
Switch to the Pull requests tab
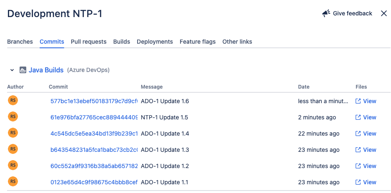coord(88,42)
